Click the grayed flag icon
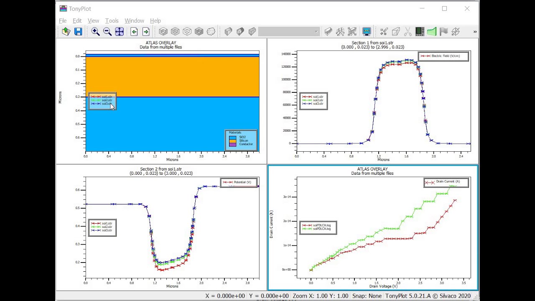The image size is (535, 301). point(443,31)
